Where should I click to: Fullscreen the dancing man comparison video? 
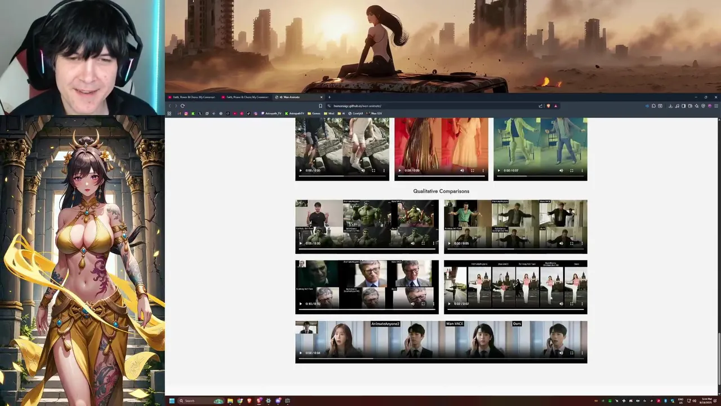[x=572, y=243]
